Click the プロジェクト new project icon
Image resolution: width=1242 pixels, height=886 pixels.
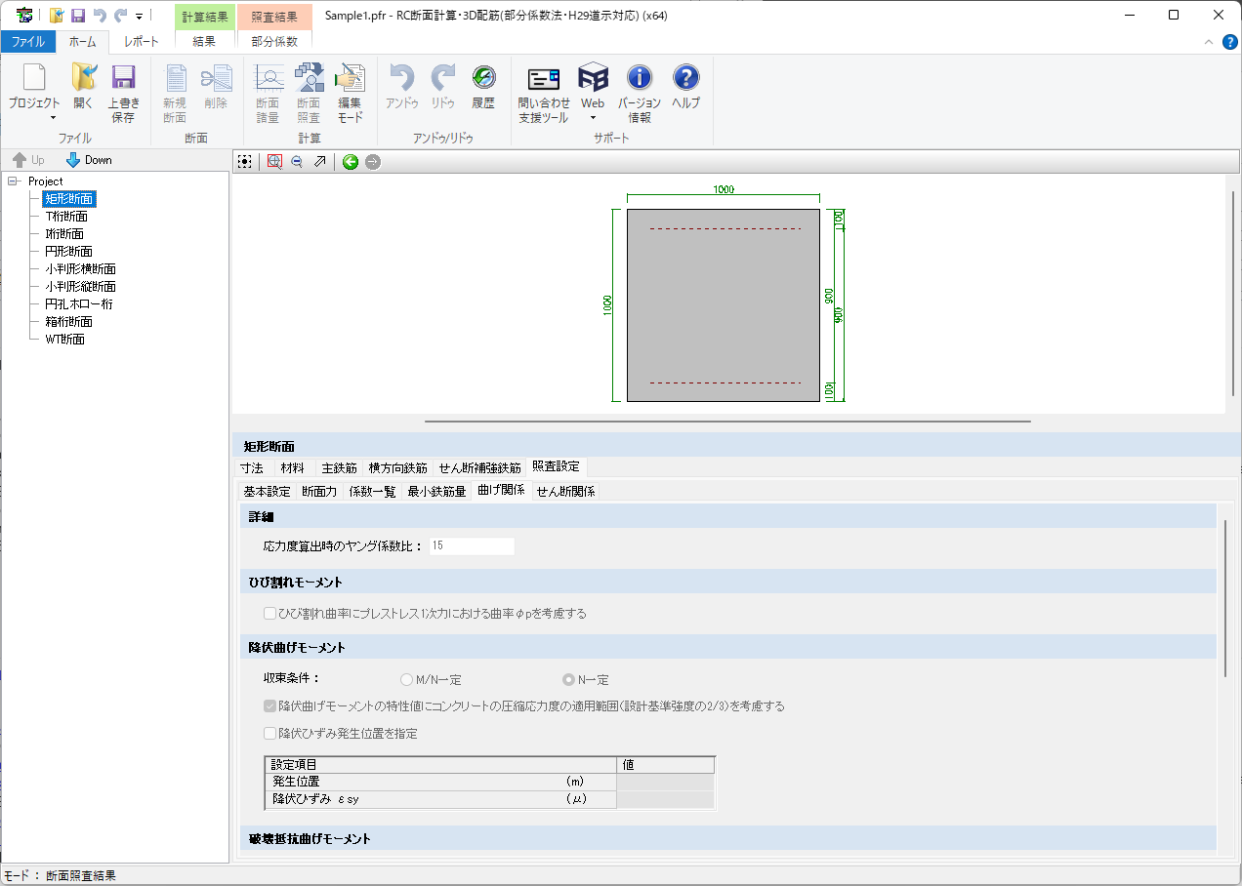pyautogui.click(x=34, y=78)
